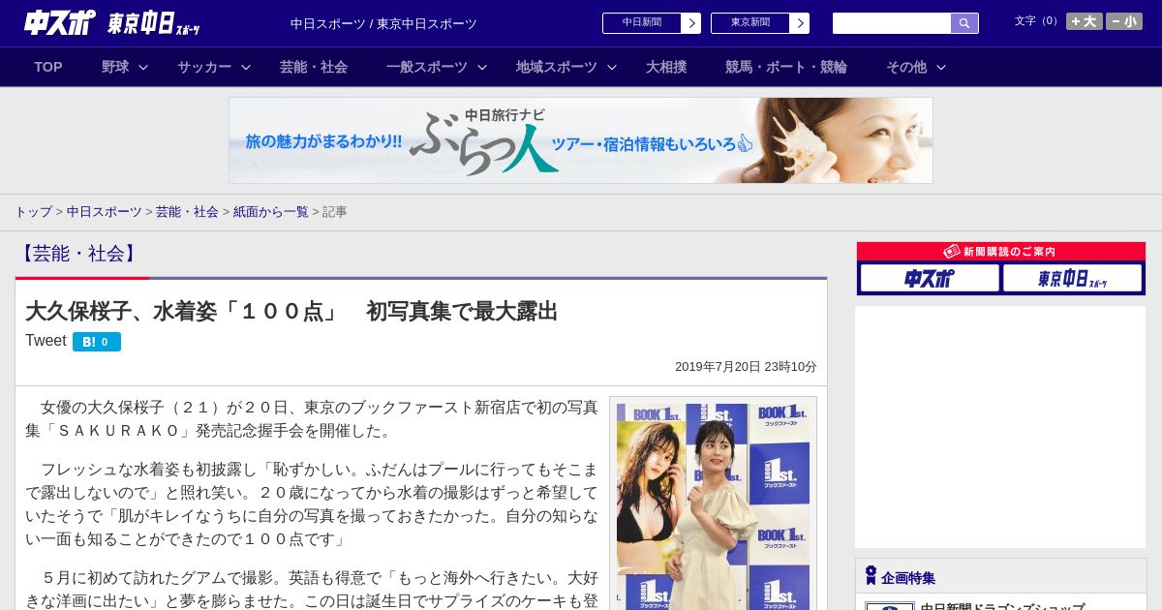This screenshot has width=1162, height=610.
Task: Click the 新聞購読のご案内 header banner
Action: coord(1001,252)
